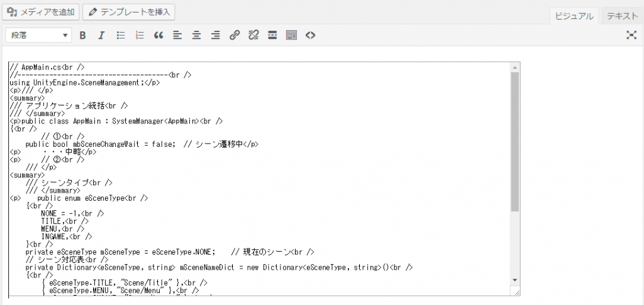Viewport: 644px width, 305px height.
Task: Click 'using UnityEngine.SceneManagement;' line
Action: [x=85, y=82]
